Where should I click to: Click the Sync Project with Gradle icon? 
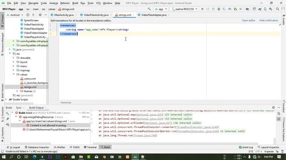[260, 9]
